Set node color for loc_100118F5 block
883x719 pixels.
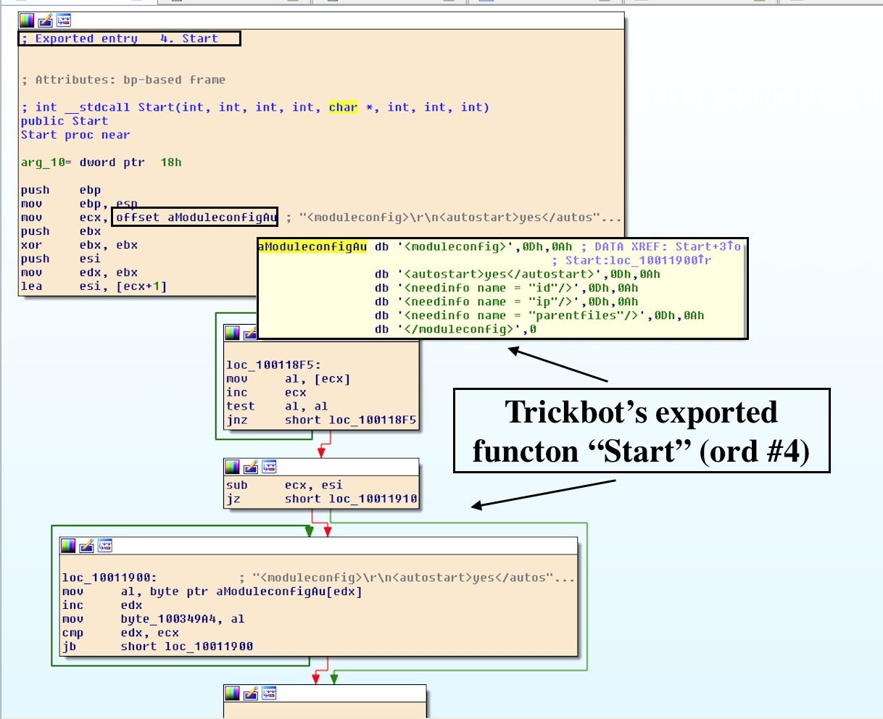click(232, 333)
